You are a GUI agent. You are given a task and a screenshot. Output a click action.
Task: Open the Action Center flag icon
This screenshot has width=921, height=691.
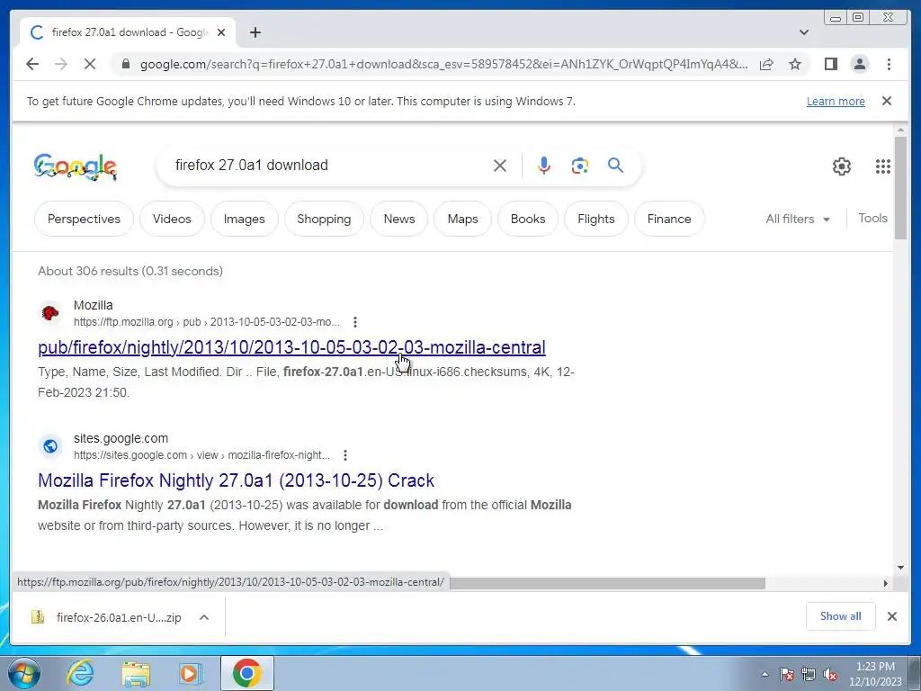point(787,674)
